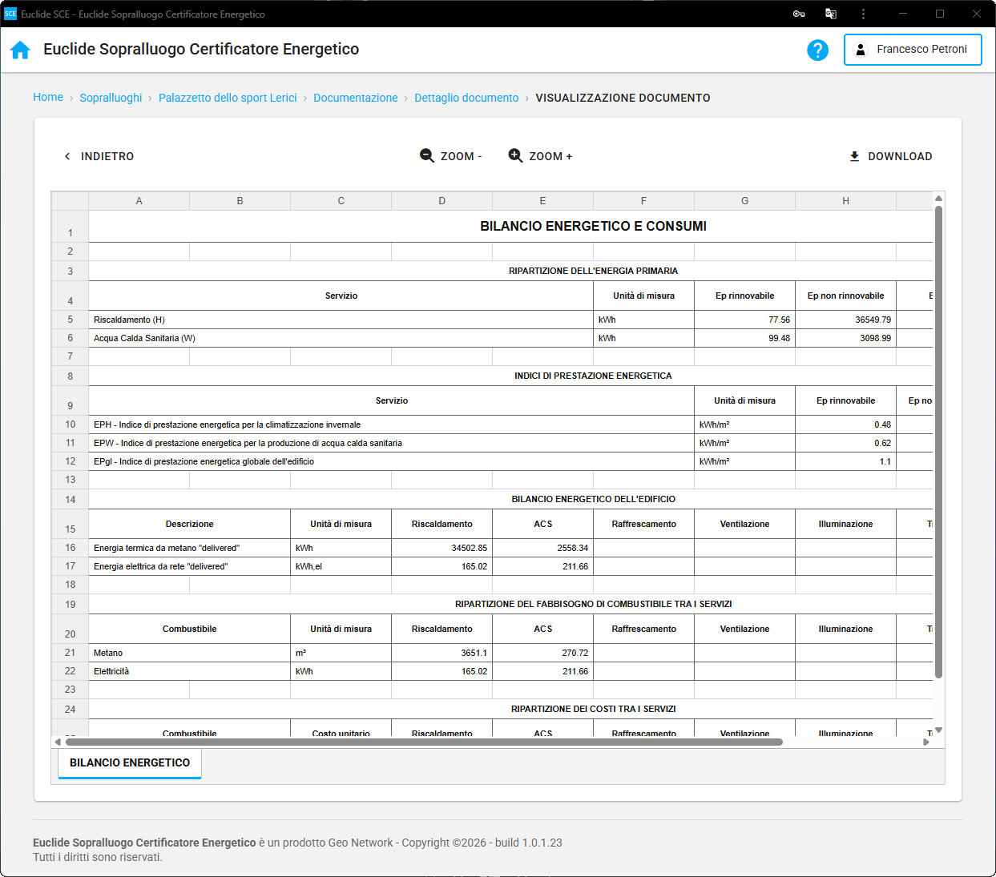Click the DOWNLOAD button label
Image resolution: width=996 pixels, height=877 pixels.
coord(900,156)
